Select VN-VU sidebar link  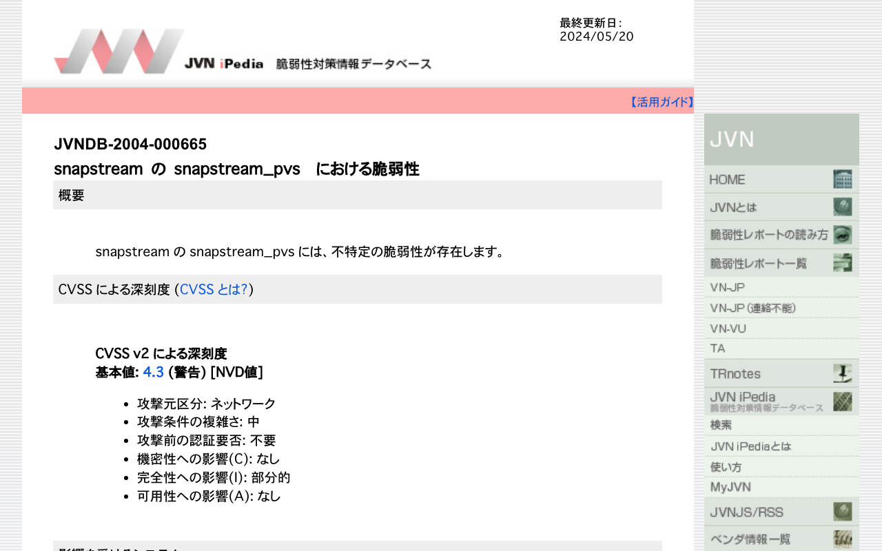click(x=781, y=329)
